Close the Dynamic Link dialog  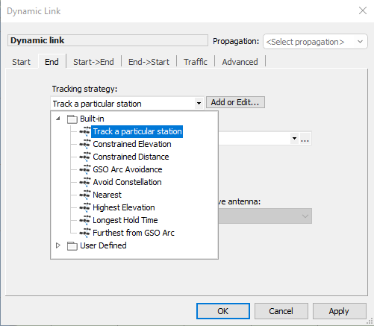[363, 10]
